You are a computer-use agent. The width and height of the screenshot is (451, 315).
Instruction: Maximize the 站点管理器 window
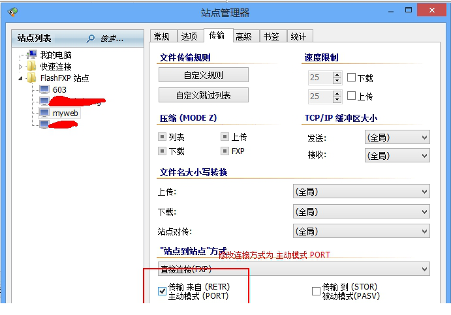point(409,10)
